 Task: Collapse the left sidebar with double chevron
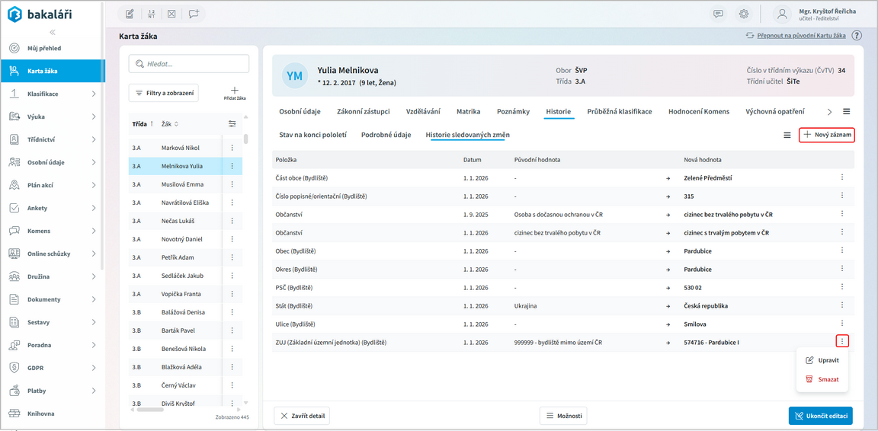point(53,32)
